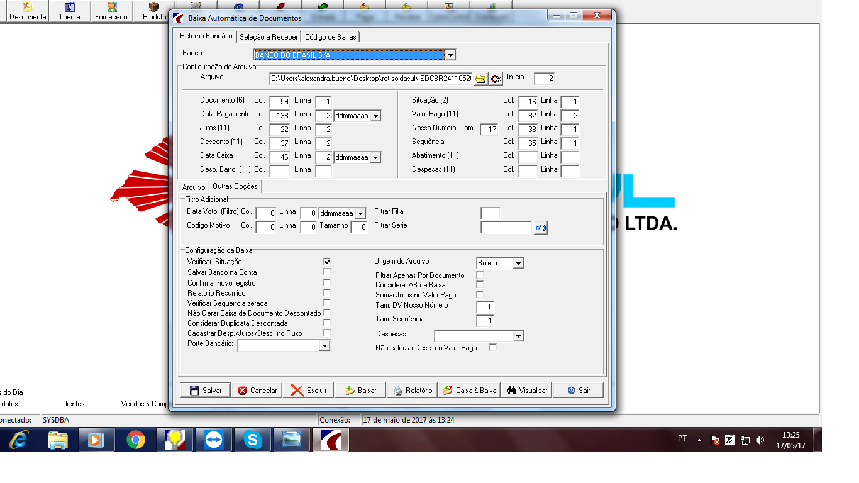Click the Início input field
Image resolution: width=859 pixels, height=483 pixels.
(x=545, y=79)
